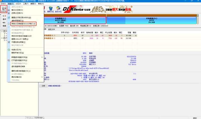The height and width of the screenshot is (119, 201).
Task: Click the tools icon beside 坏道检测与修复
Action: coord(9,42)
